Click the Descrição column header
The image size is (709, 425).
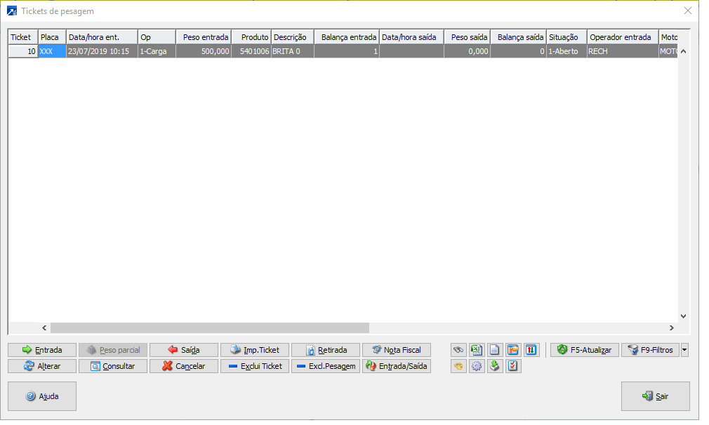tap(293, 37)
